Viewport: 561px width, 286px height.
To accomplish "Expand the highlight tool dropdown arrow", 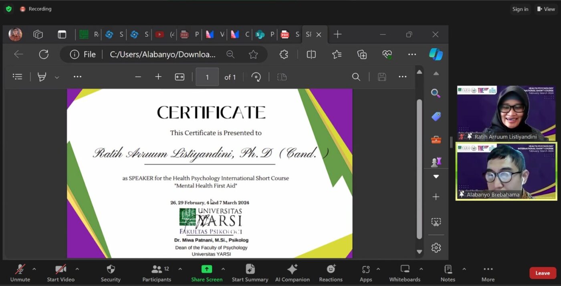I will [x=57, y=77].
